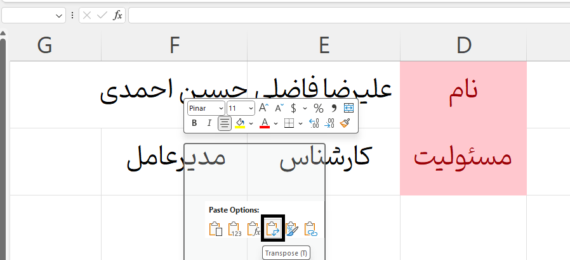Toggle Center alignment in mini toolbar
Image resolution: width=570 pixels, height=260 pixels.
pyautogui.click(x=225, y=123)
